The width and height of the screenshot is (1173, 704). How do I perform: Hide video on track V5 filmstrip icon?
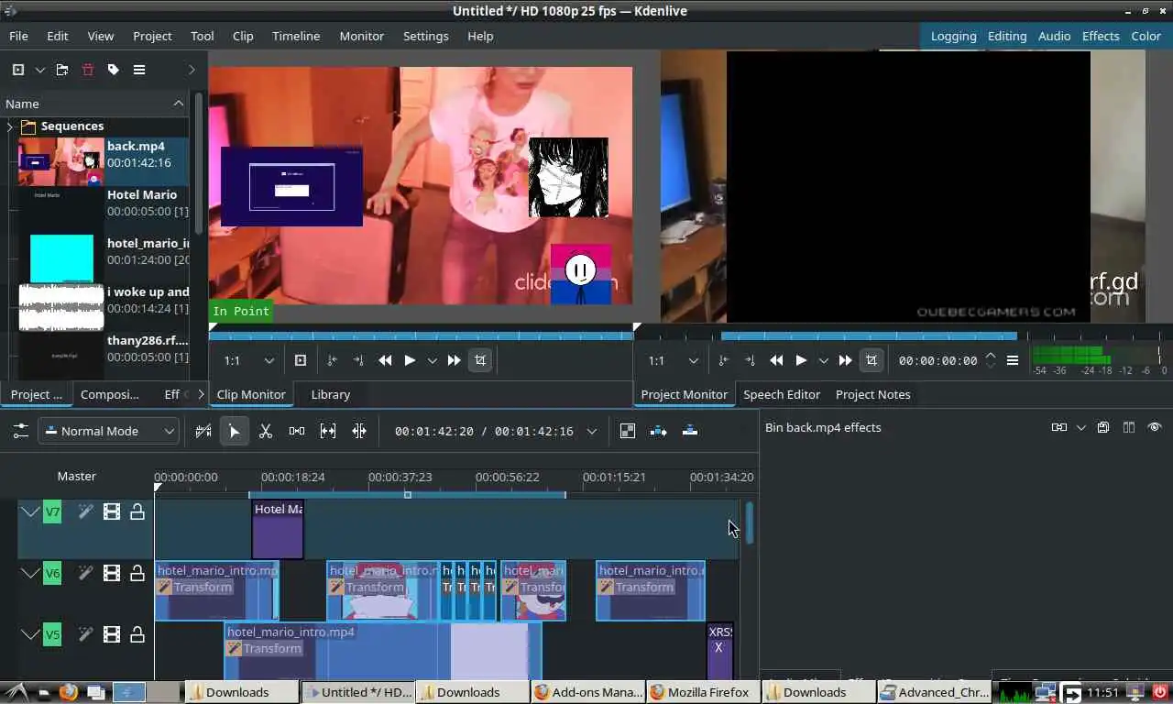(112, 634)
